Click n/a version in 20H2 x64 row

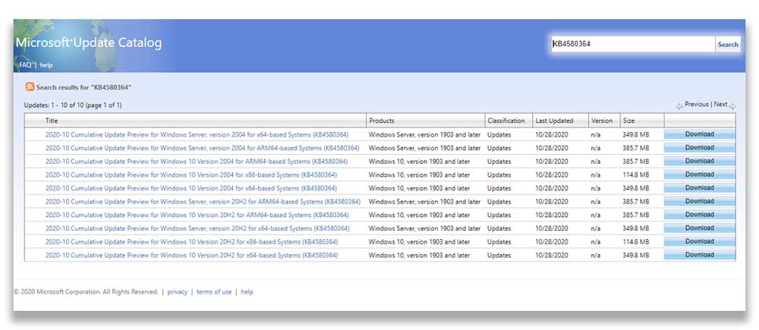[595, 255]
